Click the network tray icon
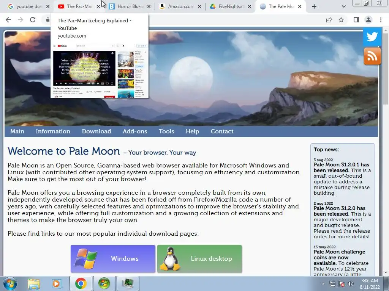The height and width of the screenshot is (291, 389). pyautogui.click(x=332, y=284)
